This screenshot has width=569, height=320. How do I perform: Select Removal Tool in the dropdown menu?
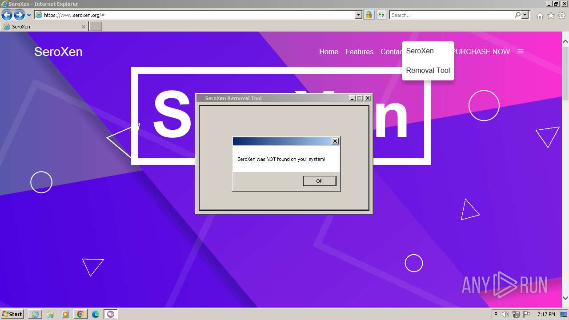(428, 70)
